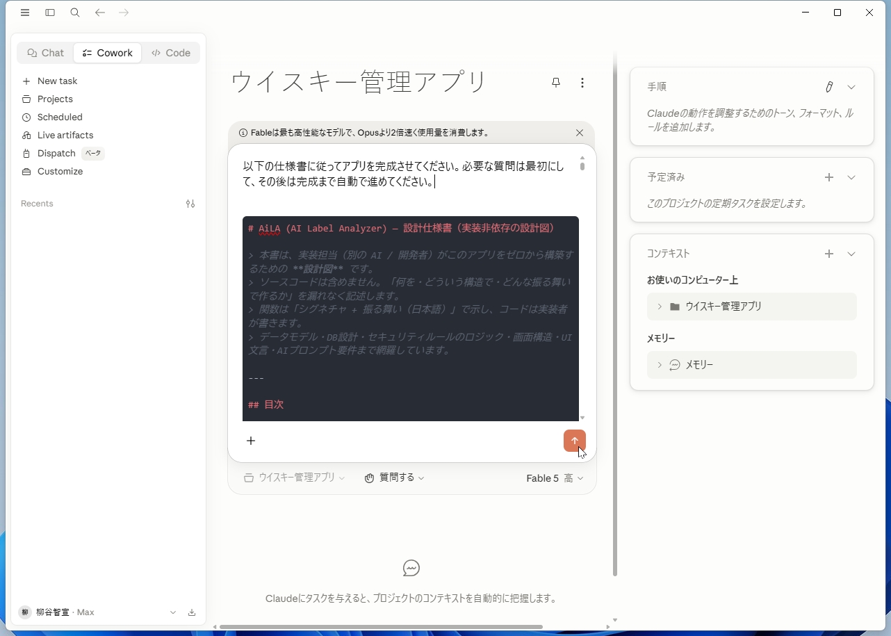Click the Recents heading
The image size is (891, 636).
point(37,204)
